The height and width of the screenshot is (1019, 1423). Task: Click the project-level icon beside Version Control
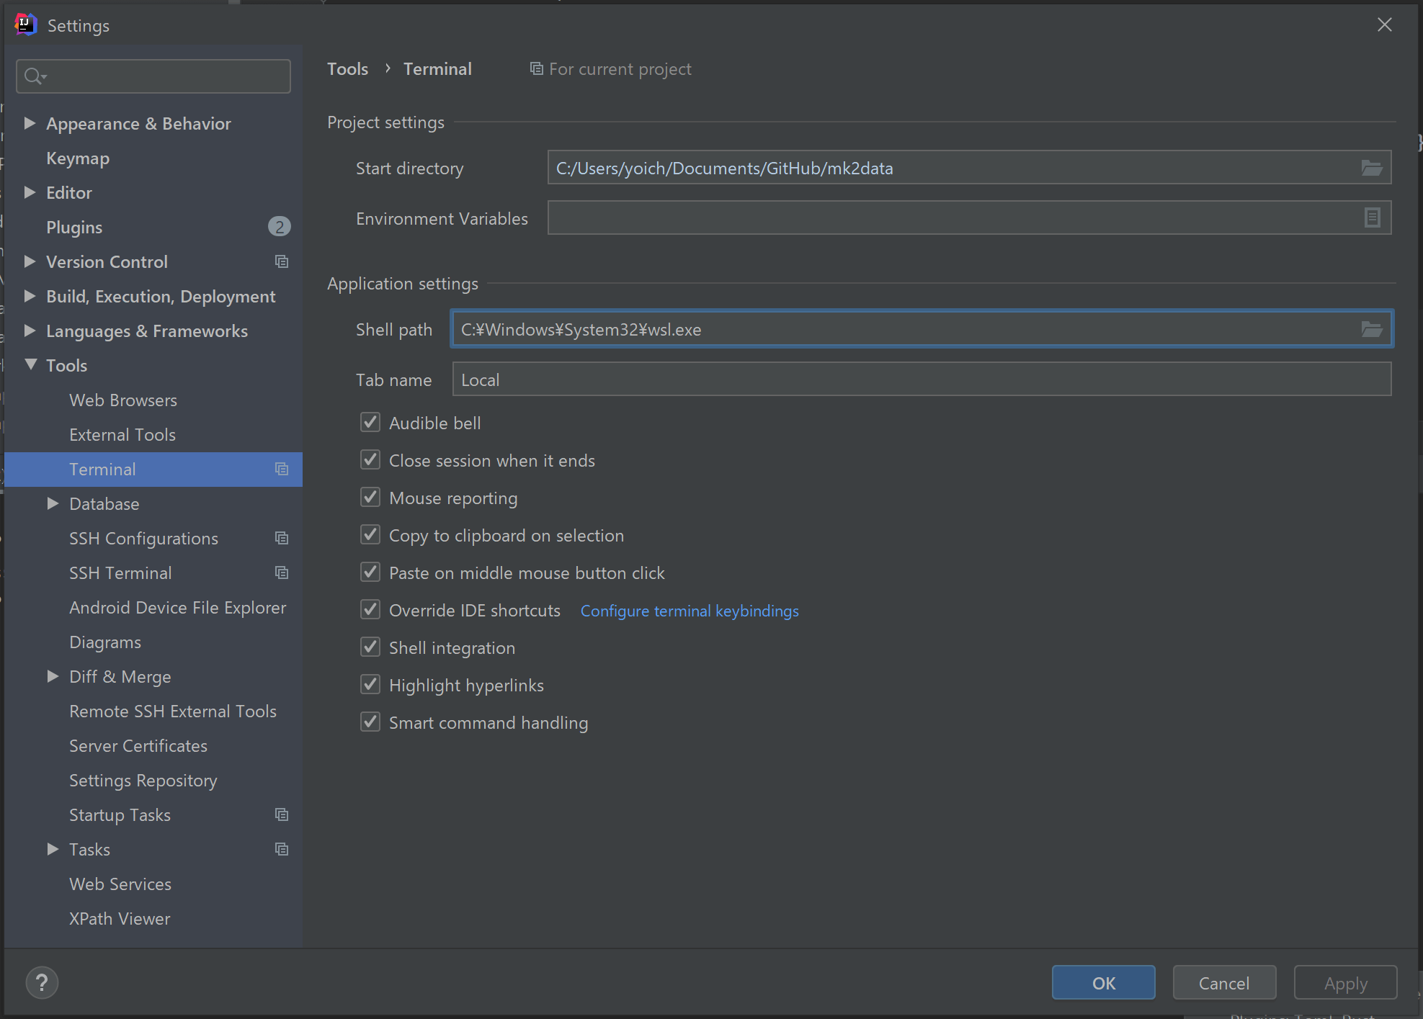(282, 262)
